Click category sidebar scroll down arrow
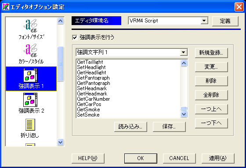246x168 pixels. click(x=61, y=142)
